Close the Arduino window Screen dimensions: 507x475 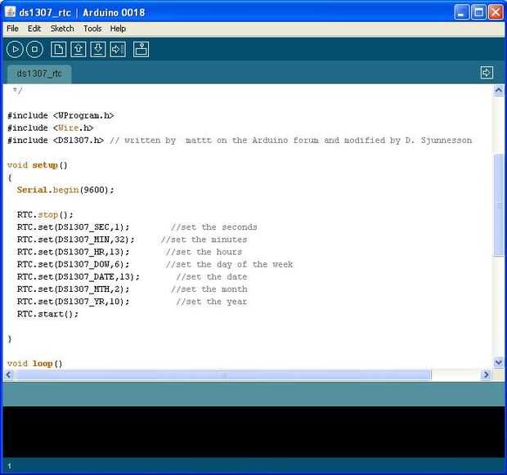496,12
